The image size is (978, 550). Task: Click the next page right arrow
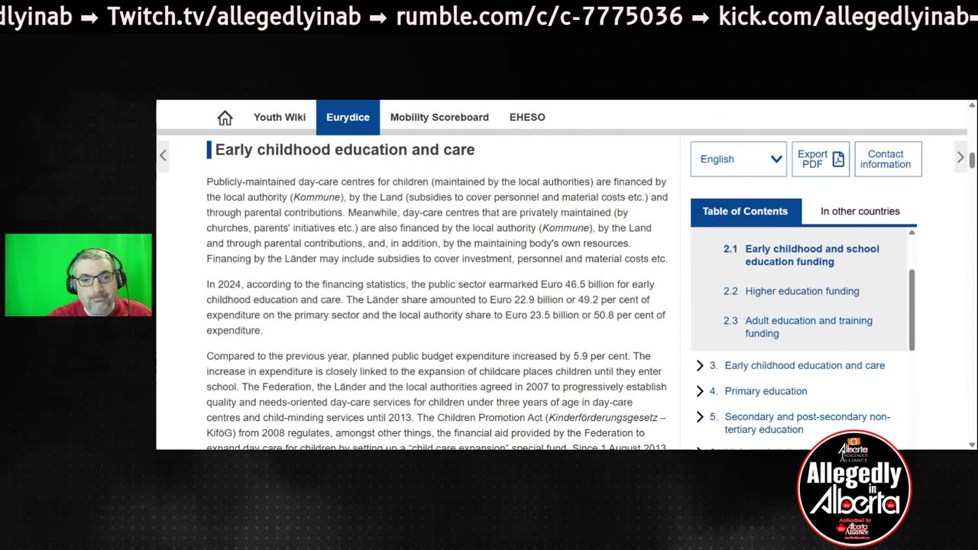[960, 157]
